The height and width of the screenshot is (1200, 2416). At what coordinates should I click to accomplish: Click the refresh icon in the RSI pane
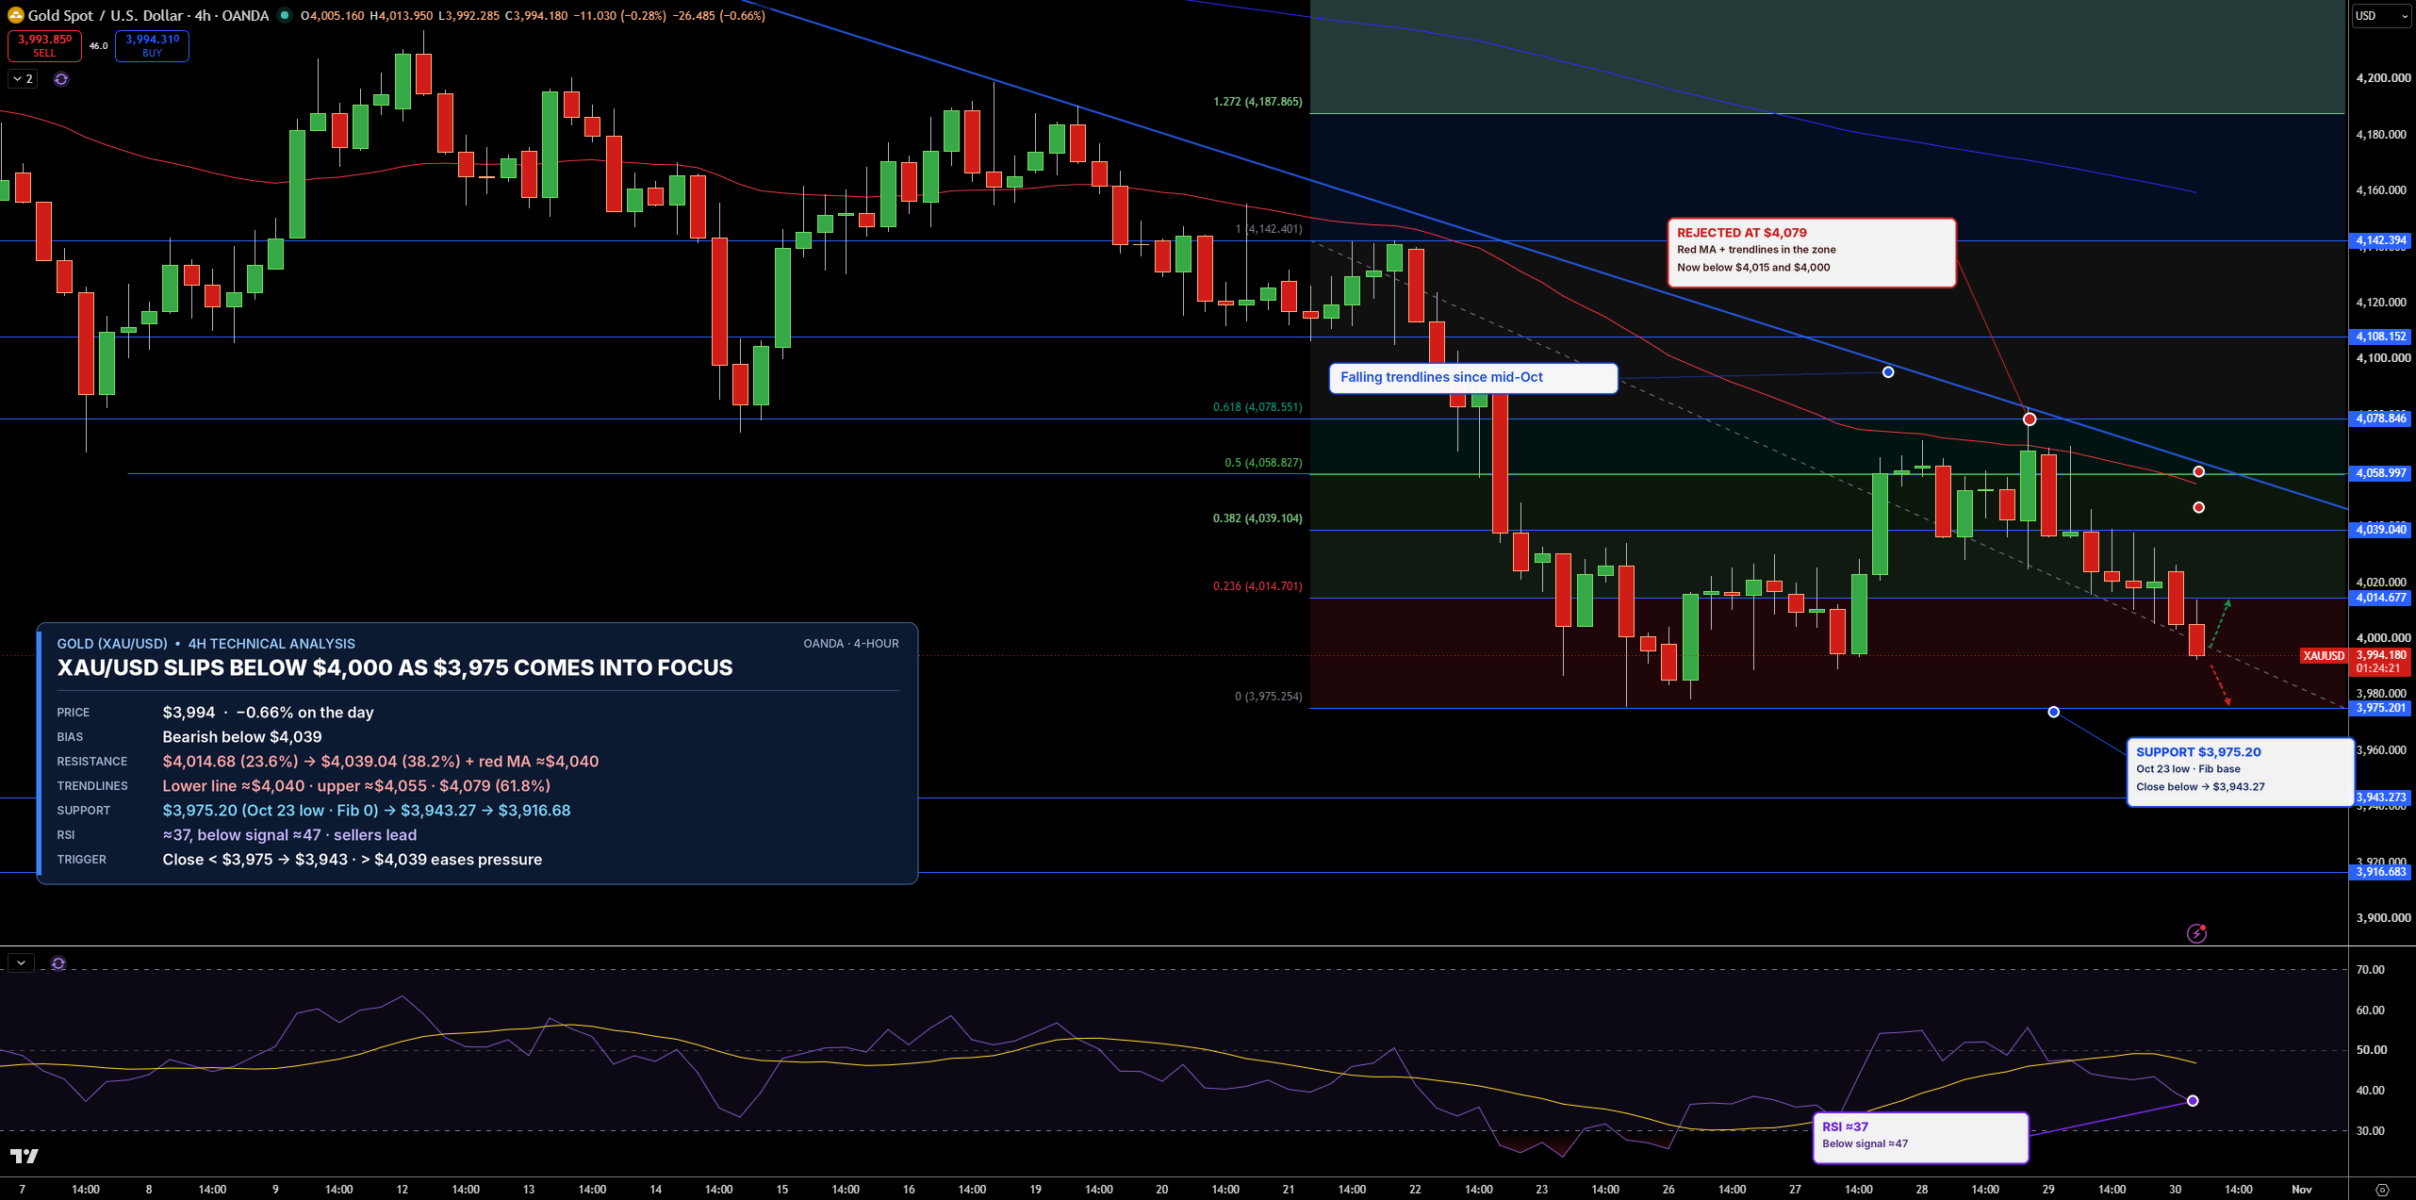[x=58, y=963]
